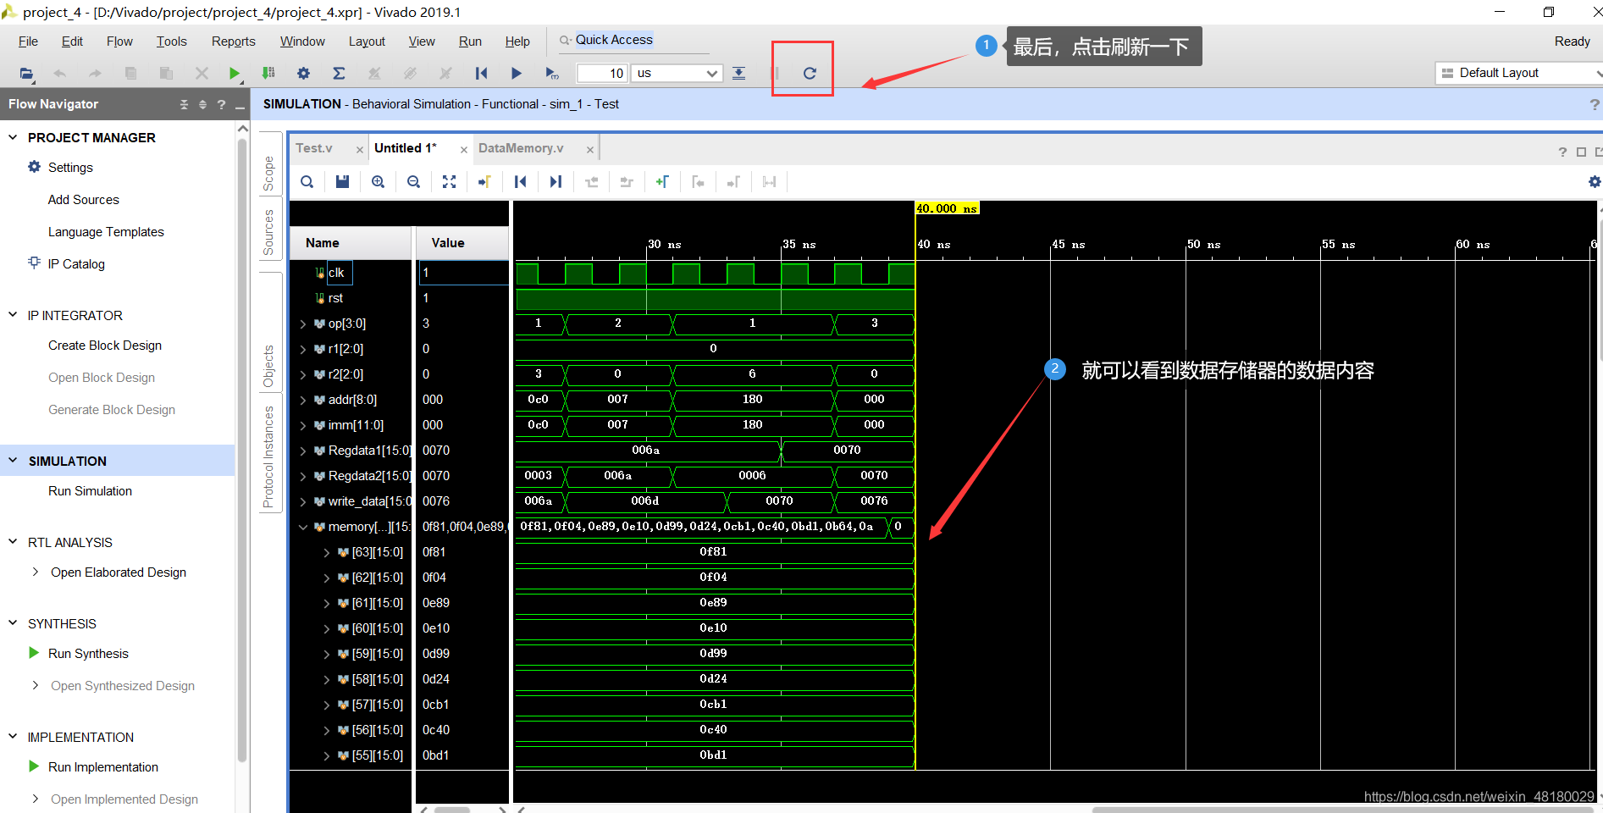Screen dimensions: 1603x813
Task: Click the green Run flow arrow icon
Action: pos(235,74)
